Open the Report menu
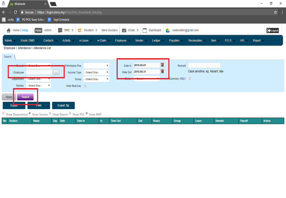Screen dimensions: 286x198 [x=258, y=40]
